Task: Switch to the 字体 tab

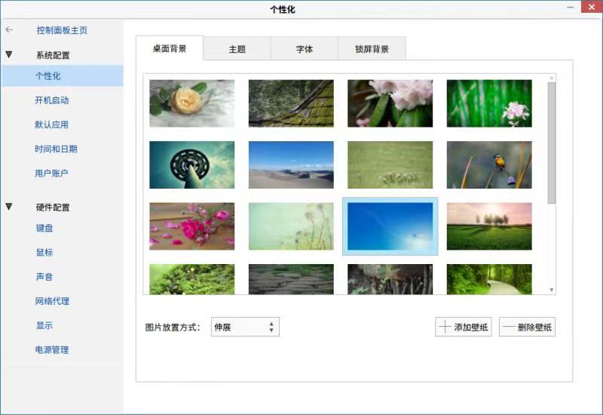Action: coord(304,49)
